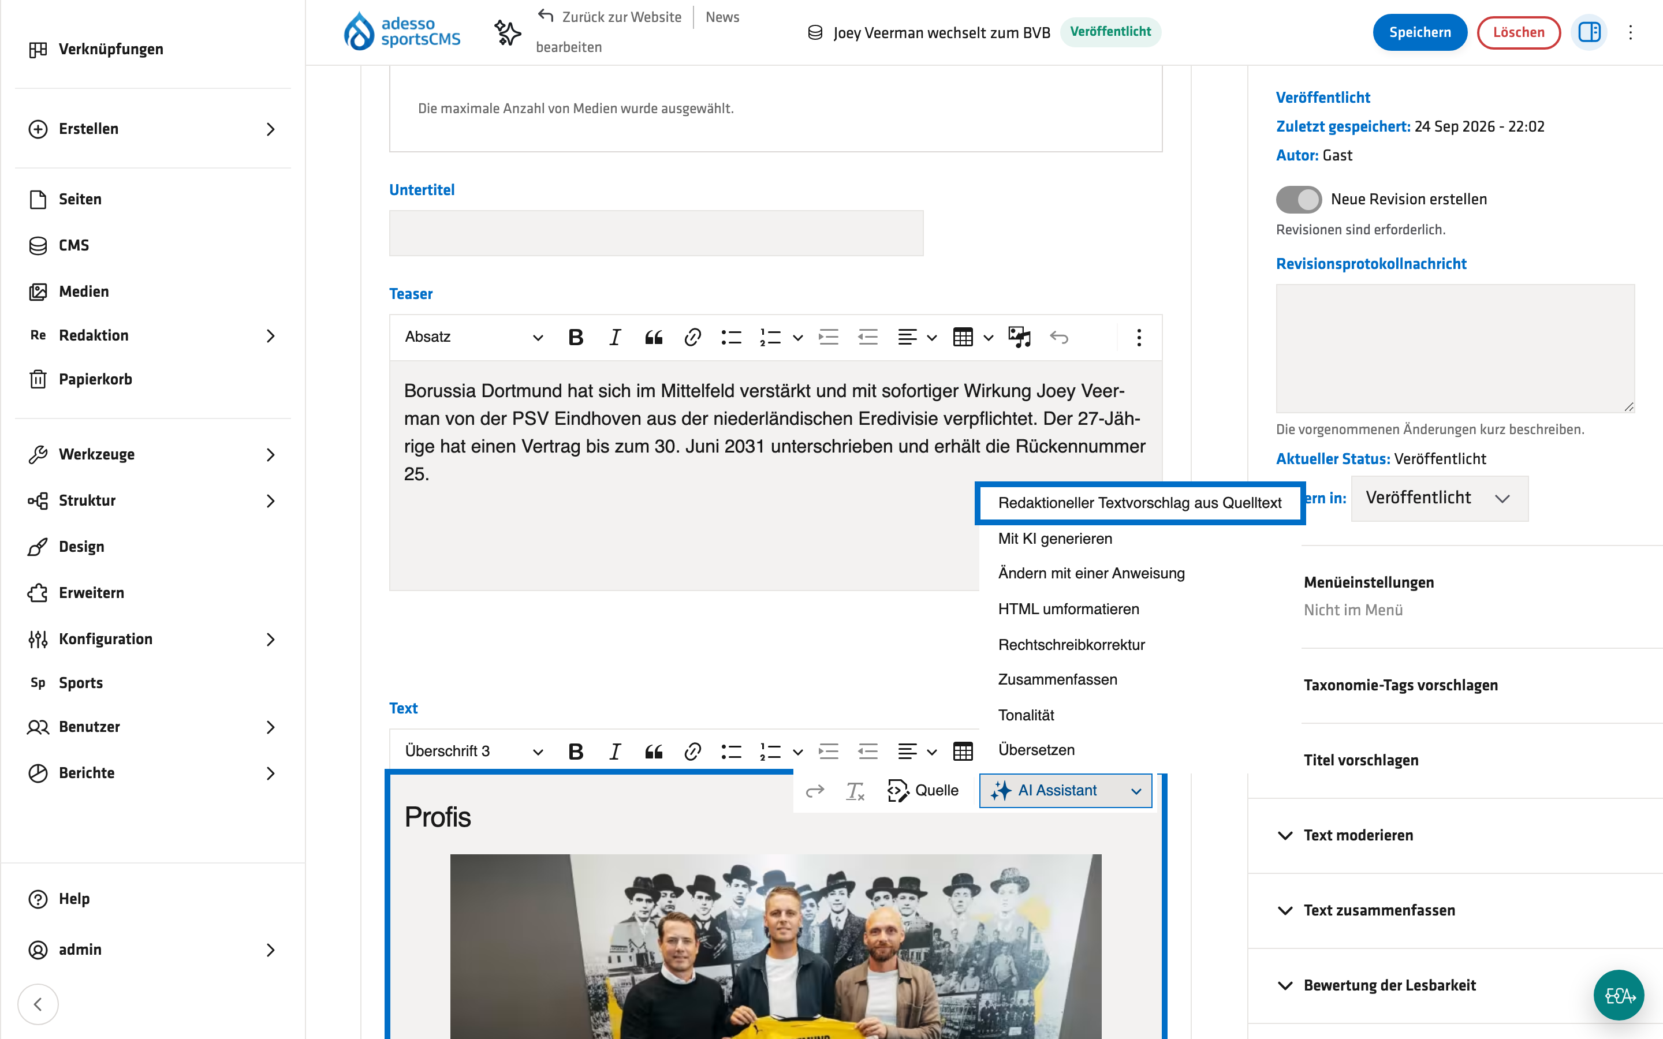The image size is (1663, 1039).
Task: Choose HTML umformatieren option
Action: point(1139,610)
